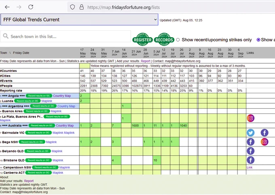
Task: Click the 'Reporting rate' row label
Action: [11, 91]
